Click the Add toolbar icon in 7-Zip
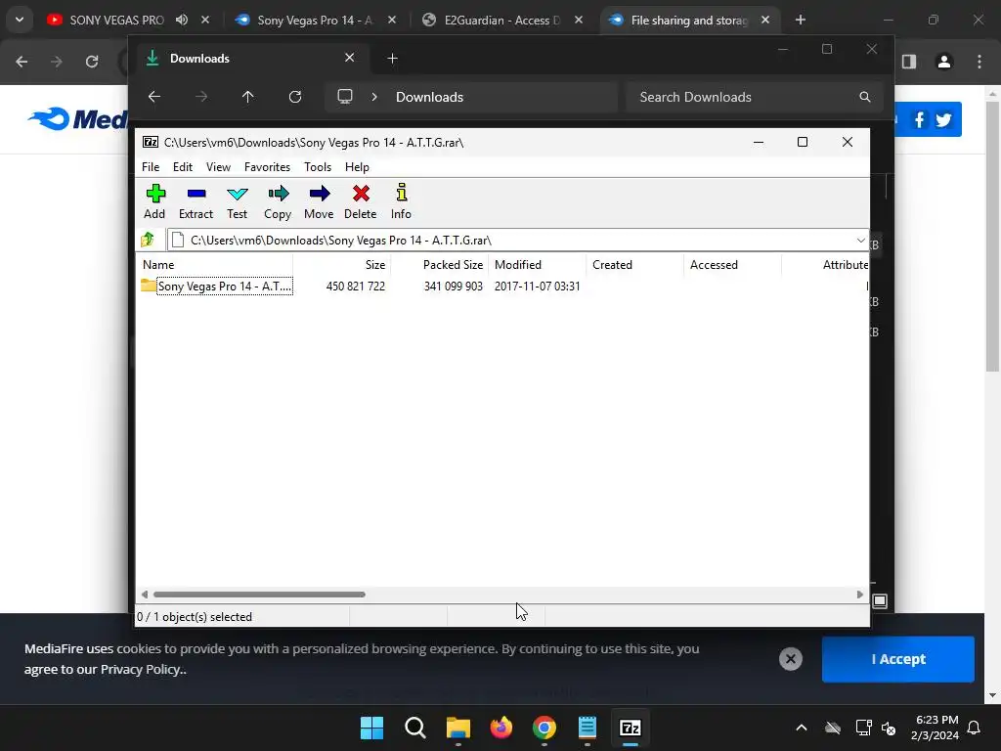 [154, 201]
